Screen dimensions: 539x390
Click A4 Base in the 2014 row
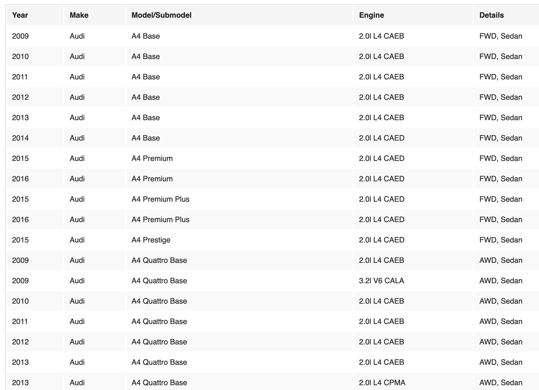(x=145, y=138)
